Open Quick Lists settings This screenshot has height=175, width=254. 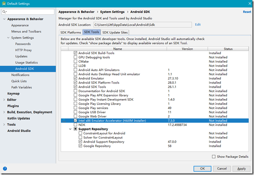point(19,81)
